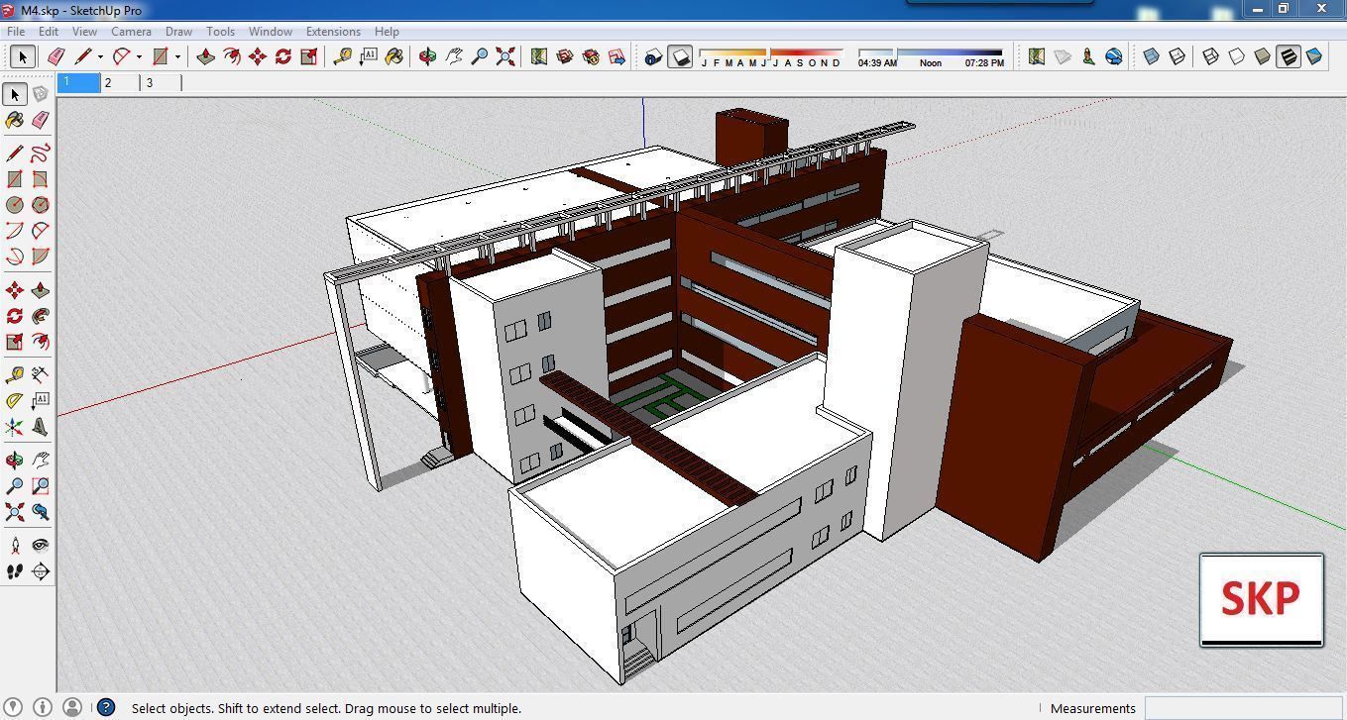Select the Axes tool in left toolbar
This screenshot has height=720, width=1347.
click(15, 427)
